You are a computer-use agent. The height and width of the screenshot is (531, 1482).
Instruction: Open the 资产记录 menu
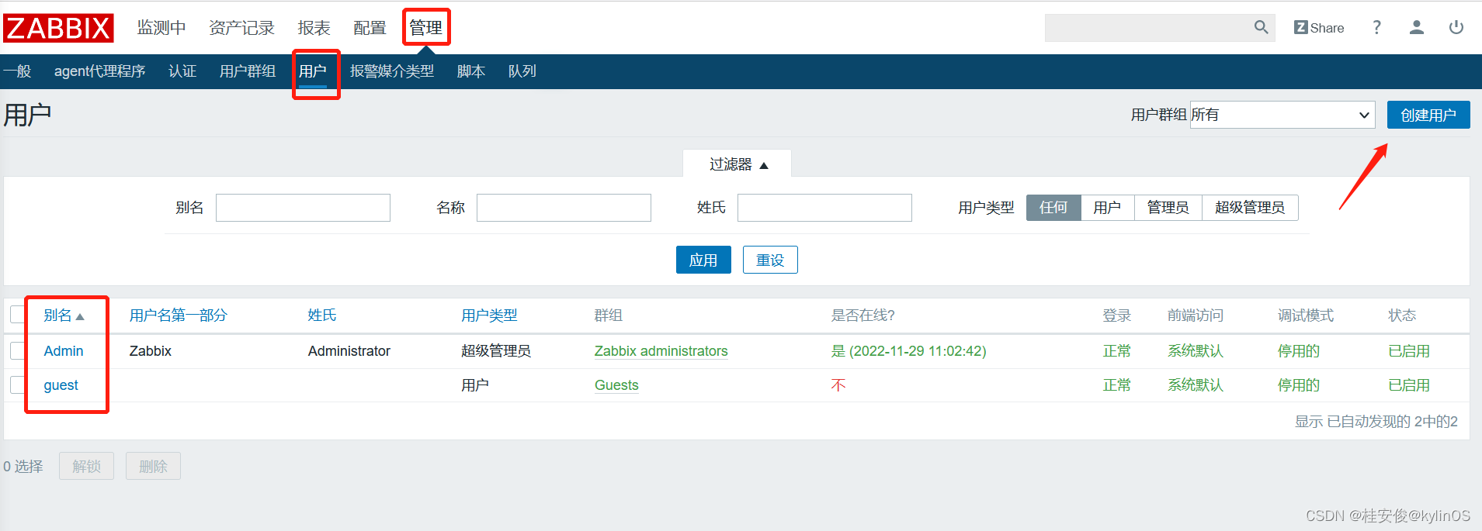click(241, 28)
